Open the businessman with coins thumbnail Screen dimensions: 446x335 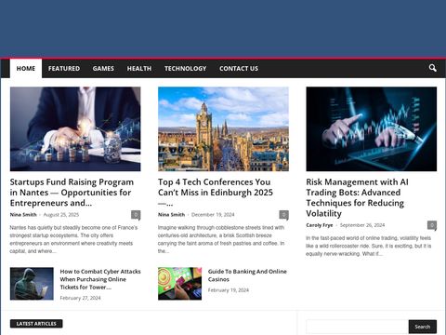(x=75, y=129)
